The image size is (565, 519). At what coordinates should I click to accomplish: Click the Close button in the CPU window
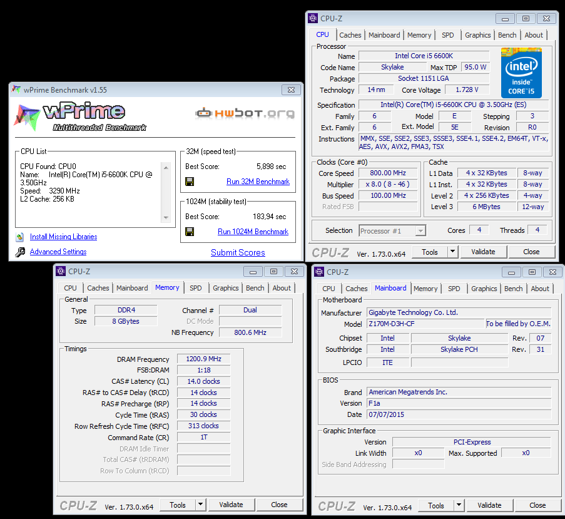coord(531,252)
